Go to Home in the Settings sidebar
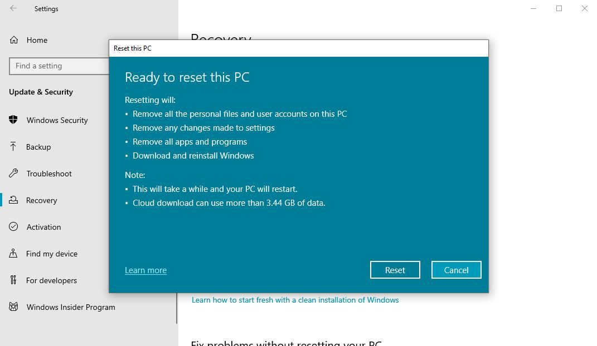Screen dimensions: 597x346 tap(37, 40)
